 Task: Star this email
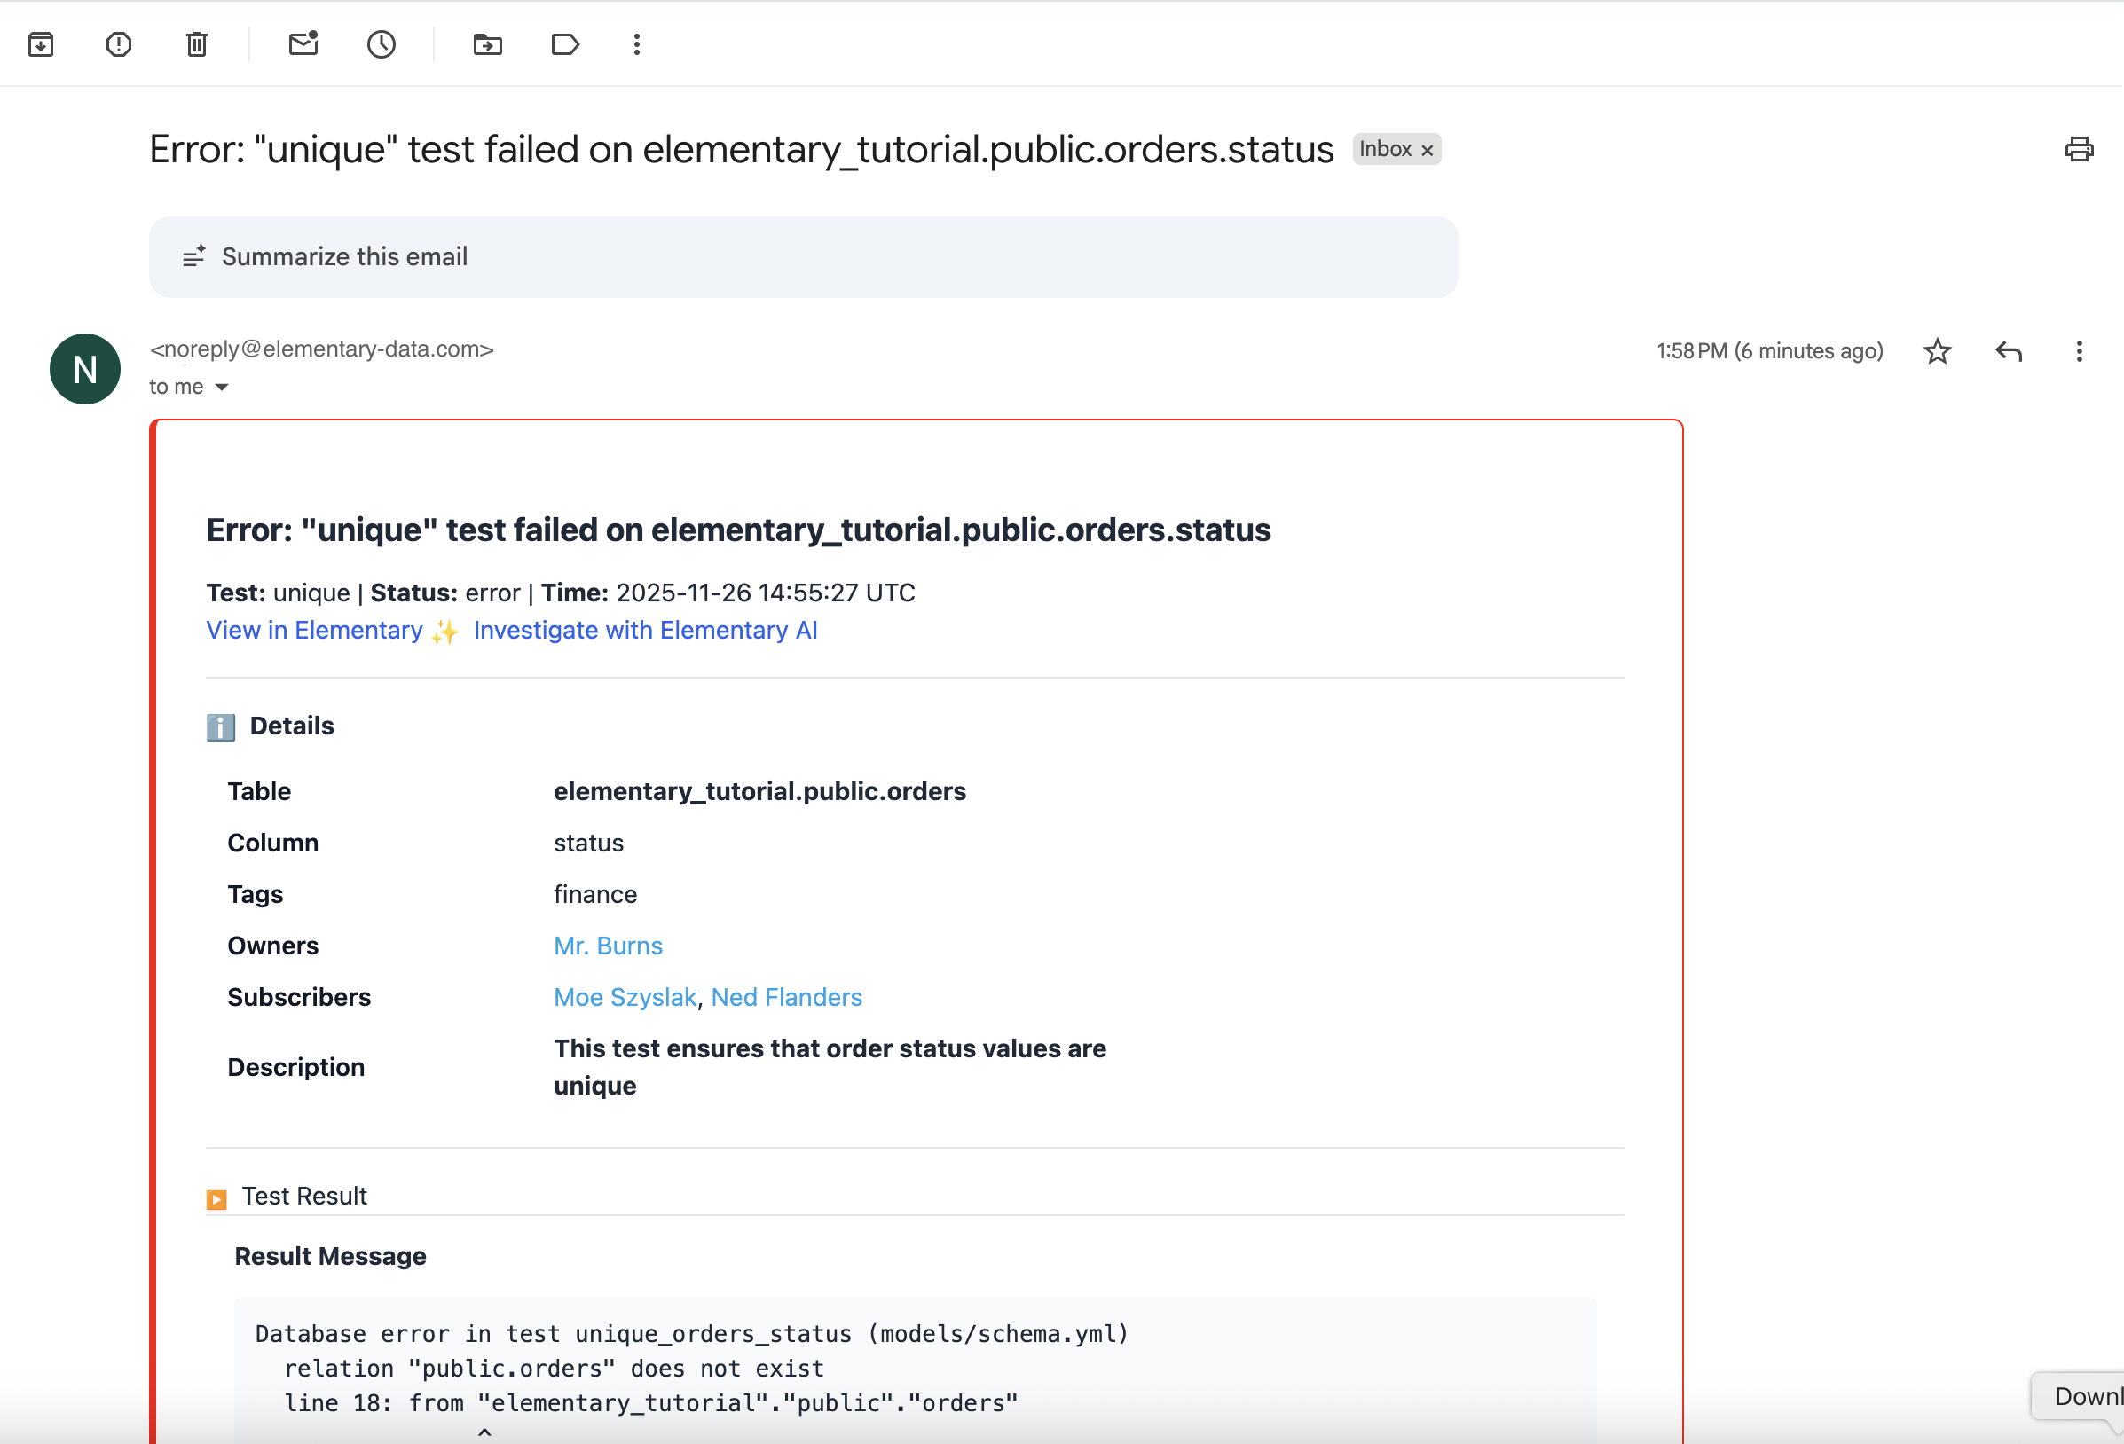point(1938,351)
